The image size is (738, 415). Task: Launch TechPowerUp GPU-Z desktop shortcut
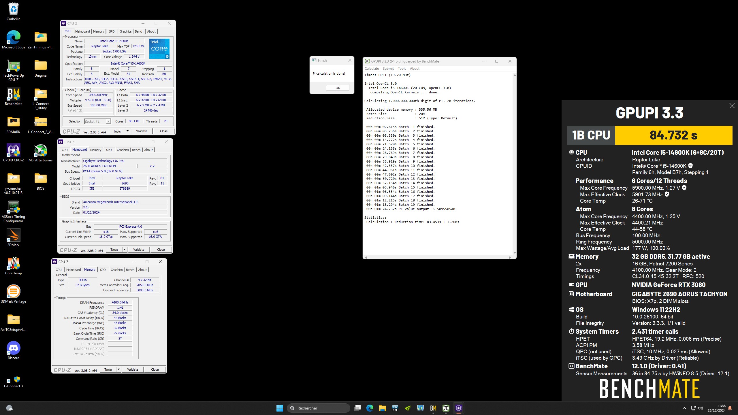pyautogui.click(x=13, y=70)
